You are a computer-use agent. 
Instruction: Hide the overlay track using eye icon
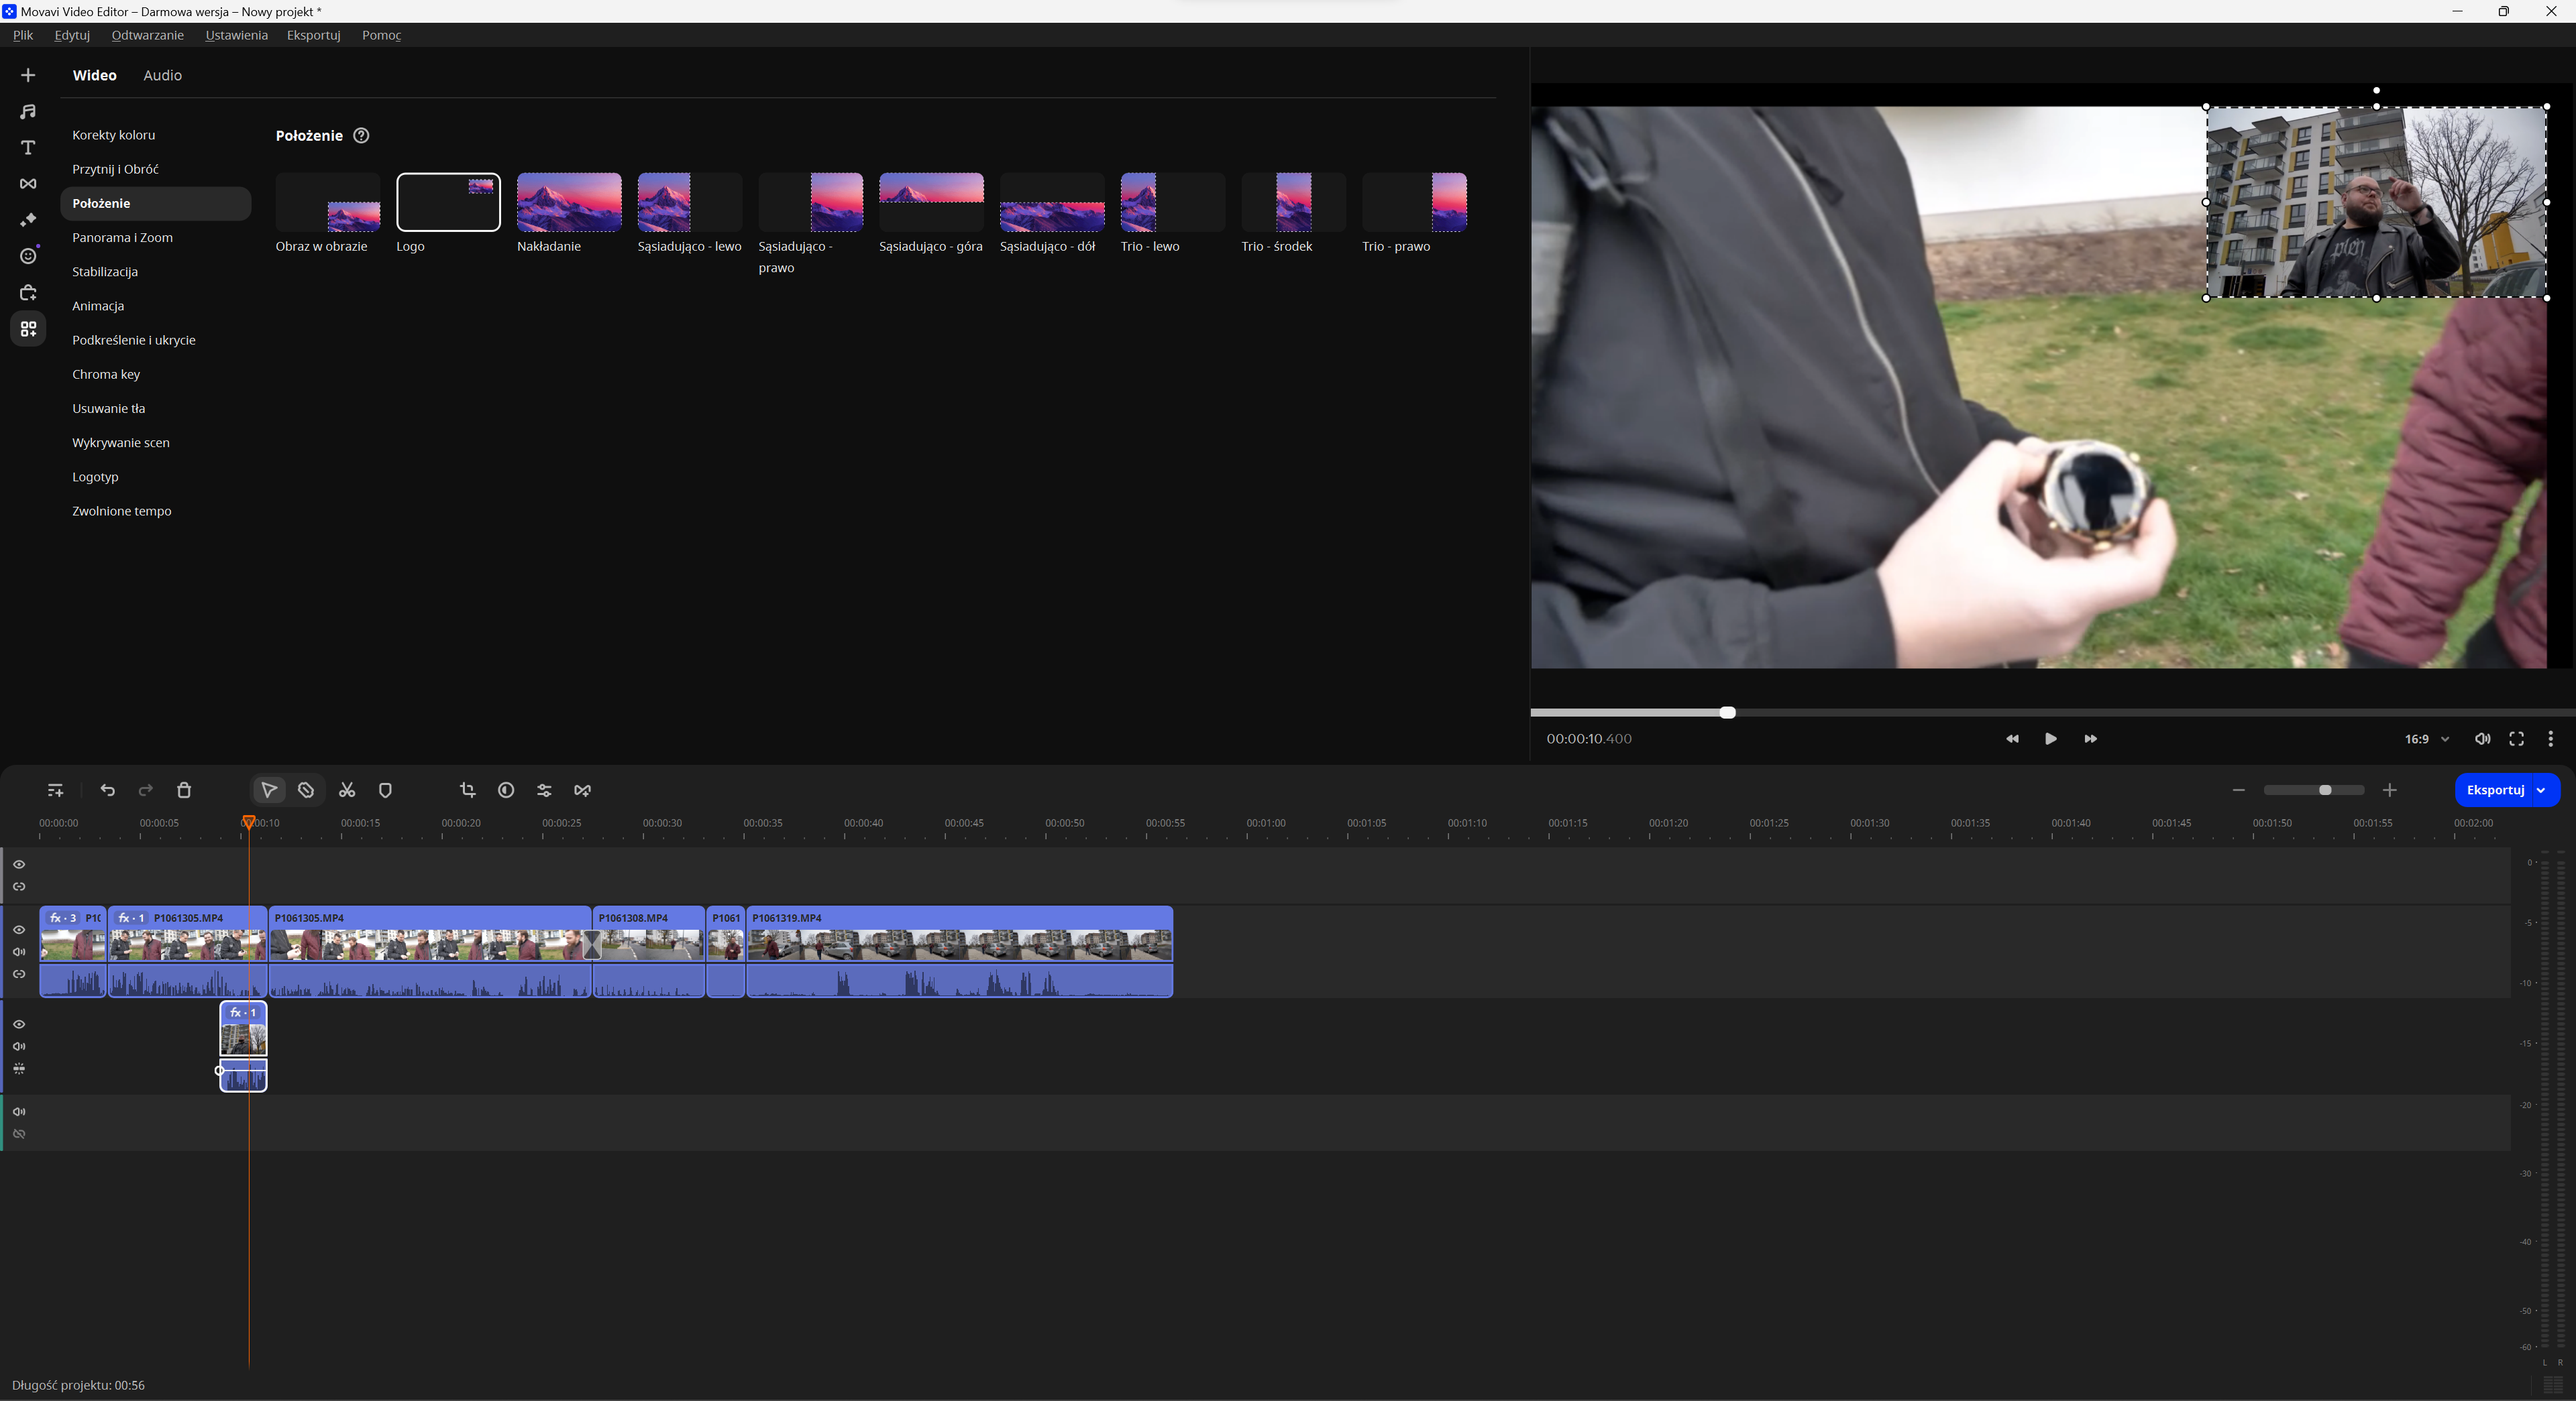(19, 1024)
